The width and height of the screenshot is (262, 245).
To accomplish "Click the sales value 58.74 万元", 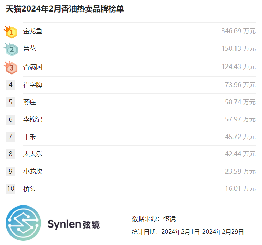I will (x=240, y=102).
